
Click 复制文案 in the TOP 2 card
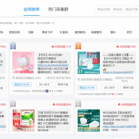point(63,85)
